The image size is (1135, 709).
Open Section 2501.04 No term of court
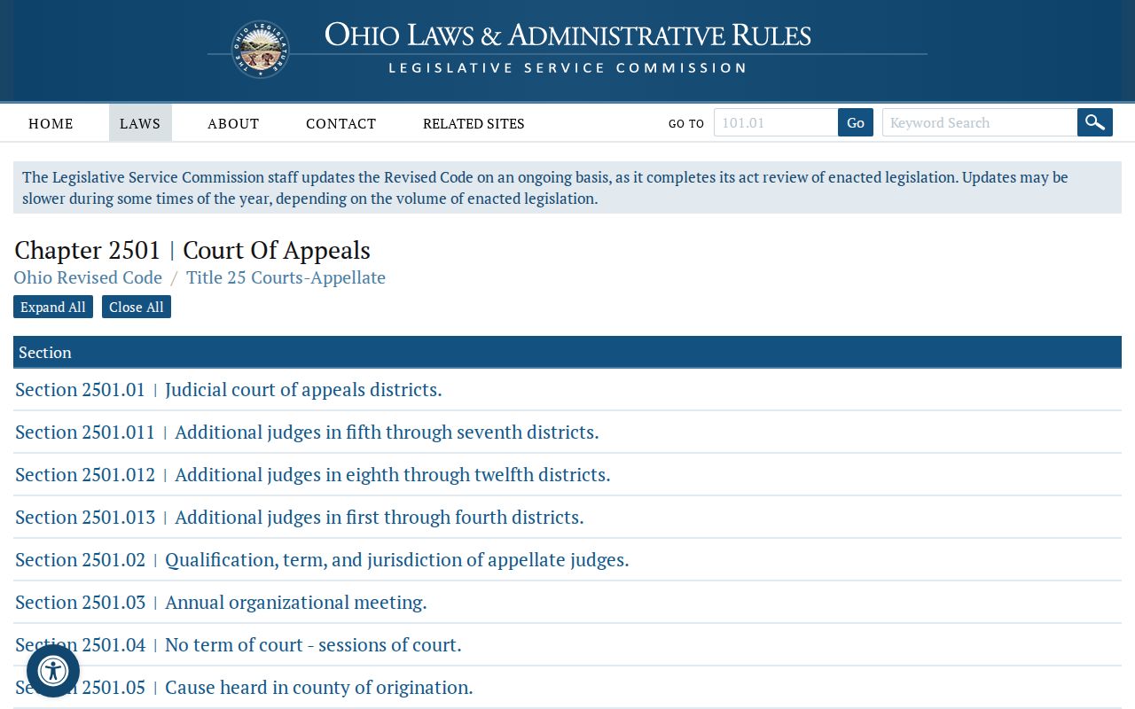pyautogui.click(x=239, y=644)
